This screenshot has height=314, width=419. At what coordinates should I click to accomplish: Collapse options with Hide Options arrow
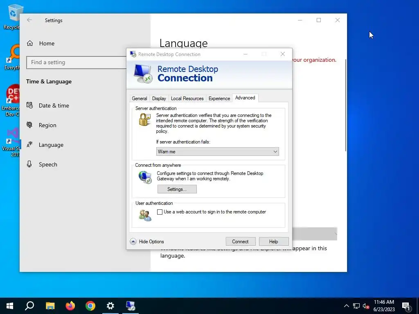point(133,242)
